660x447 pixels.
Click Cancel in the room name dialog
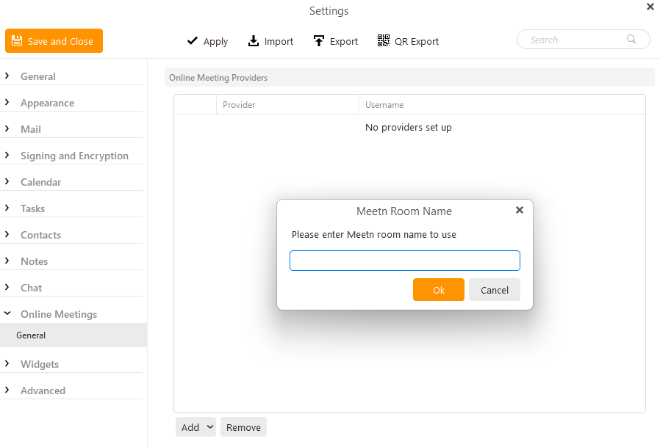495,290
